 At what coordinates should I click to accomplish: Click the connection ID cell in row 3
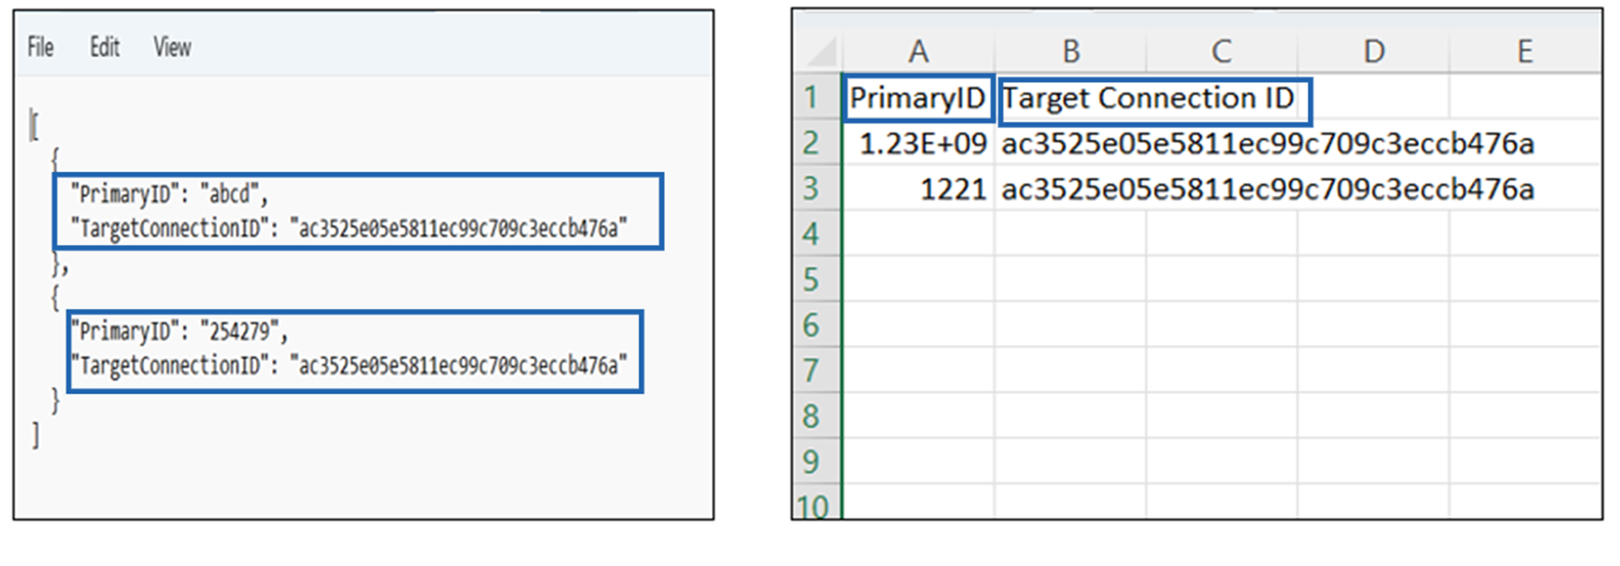pyautogui.click(x=1268, y=189)
